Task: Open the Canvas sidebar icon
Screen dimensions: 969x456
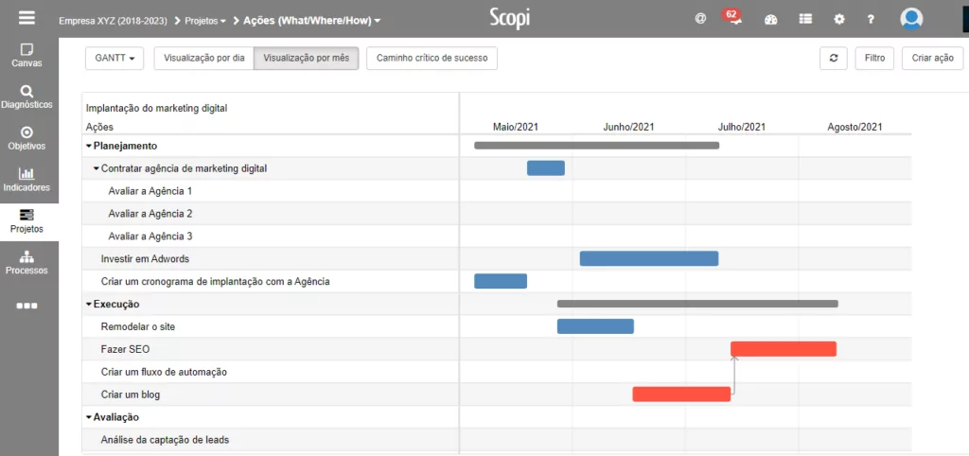Action: point(26,55)
